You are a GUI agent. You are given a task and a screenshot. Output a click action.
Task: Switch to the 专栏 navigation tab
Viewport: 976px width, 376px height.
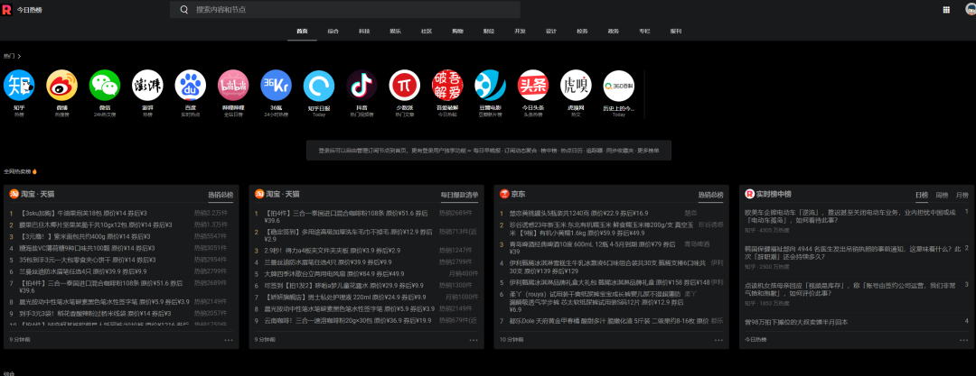644,31
